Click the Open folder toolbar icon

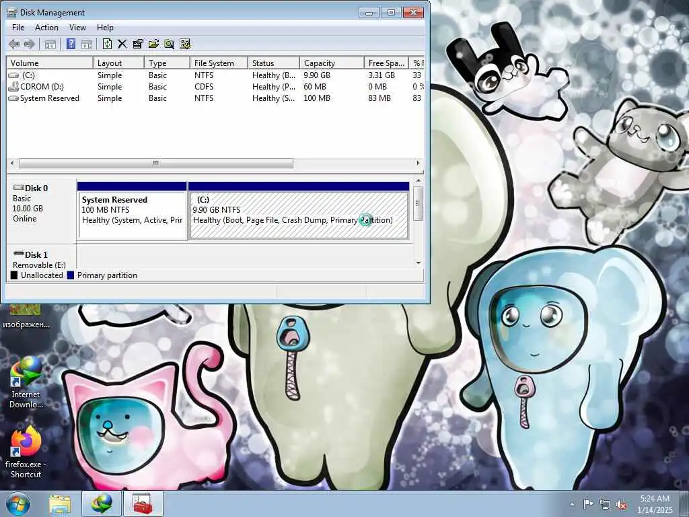(x=153, y=44)
